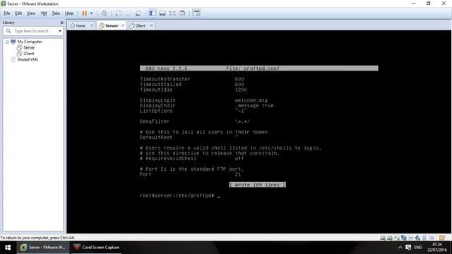Click the DenyFilter directive text
Screen dimensions: 452x254
pyautogui.click(x=155, y=121)
